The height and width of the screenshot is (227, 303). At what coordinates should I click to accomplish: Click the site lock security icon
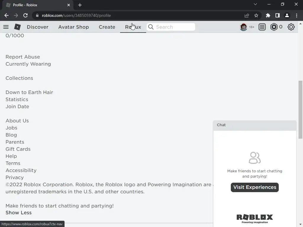click(x=37, y=15)
